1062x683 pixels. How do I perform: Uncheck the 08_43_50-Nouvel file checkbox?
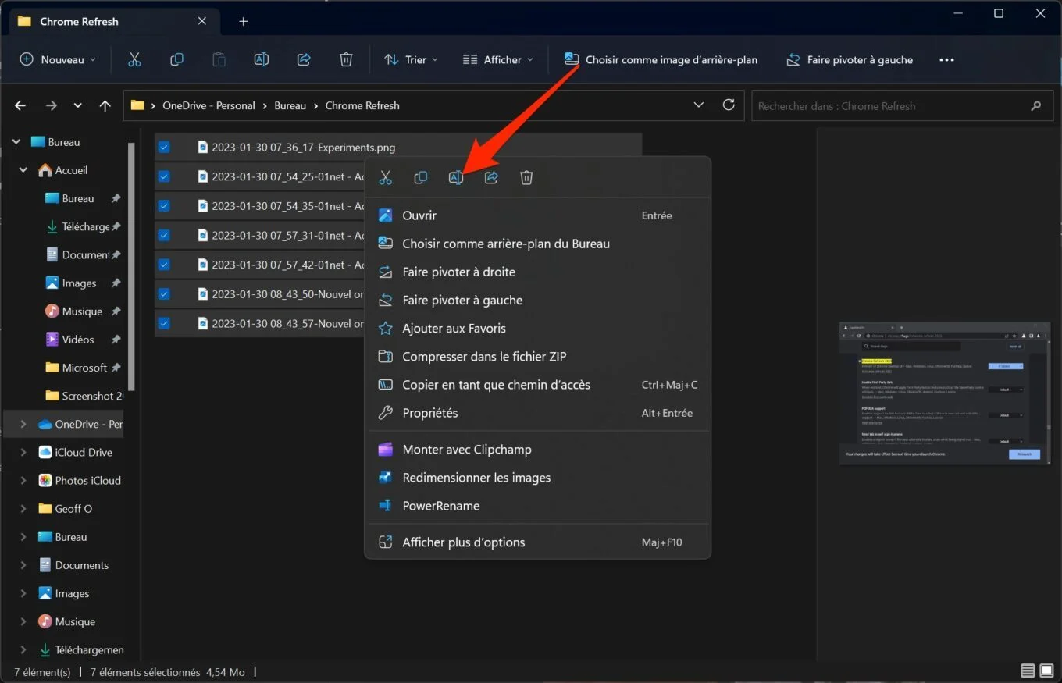[164, 294]
